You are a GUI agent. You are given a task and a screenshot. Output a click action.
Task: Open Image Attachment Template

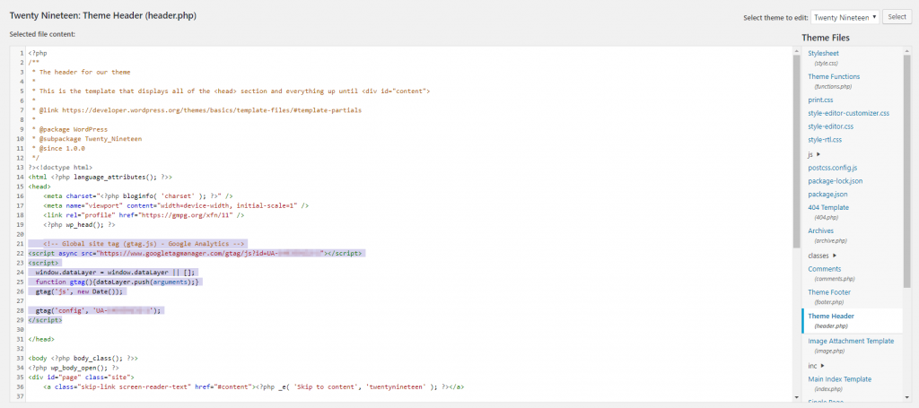[850, 341]
